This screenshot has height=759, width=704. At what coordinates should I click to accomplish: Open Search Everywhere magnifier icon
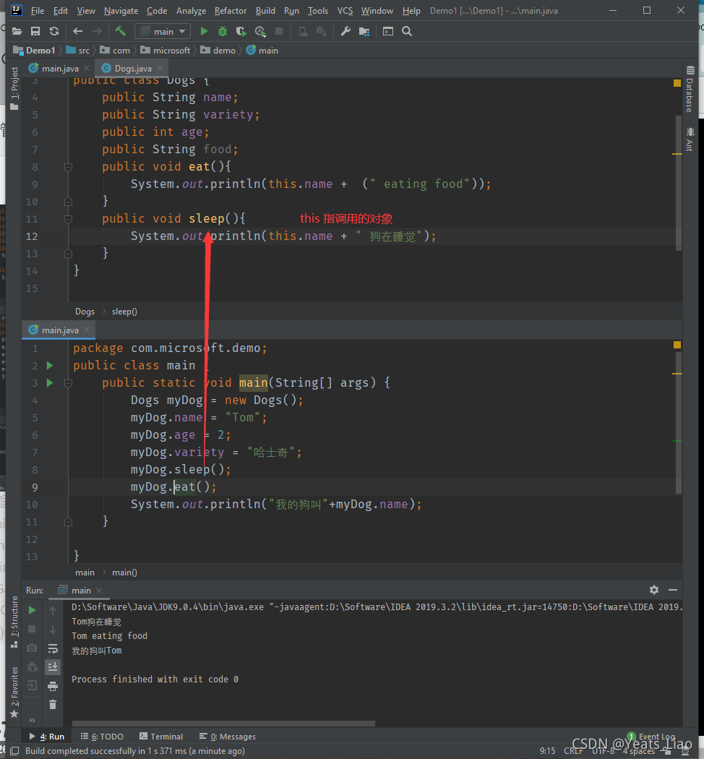407,32
